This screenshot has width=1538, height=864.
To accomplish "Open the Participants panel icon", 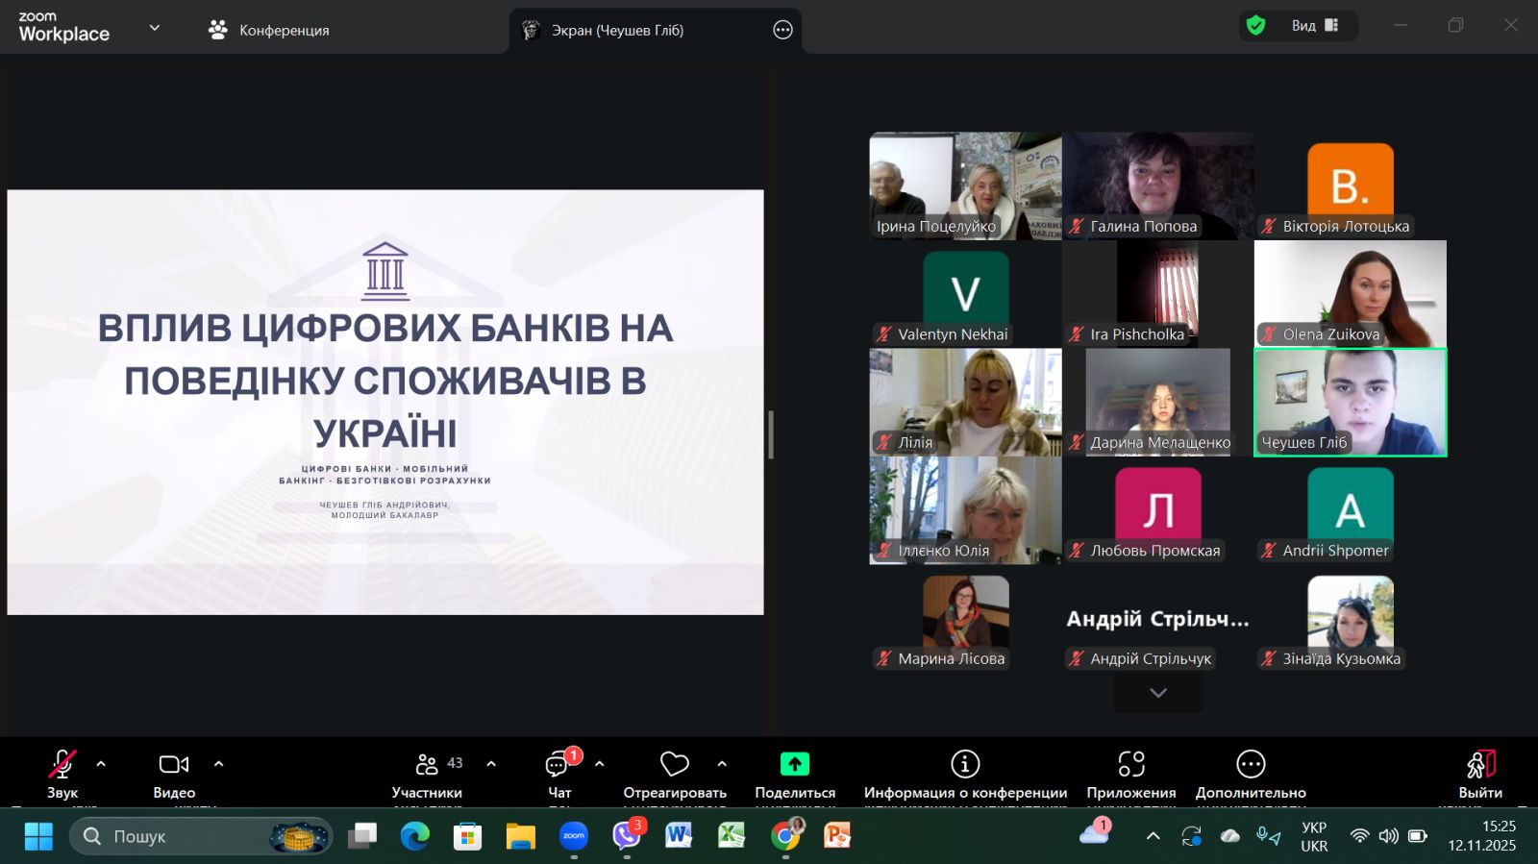I will pos(427,764).
